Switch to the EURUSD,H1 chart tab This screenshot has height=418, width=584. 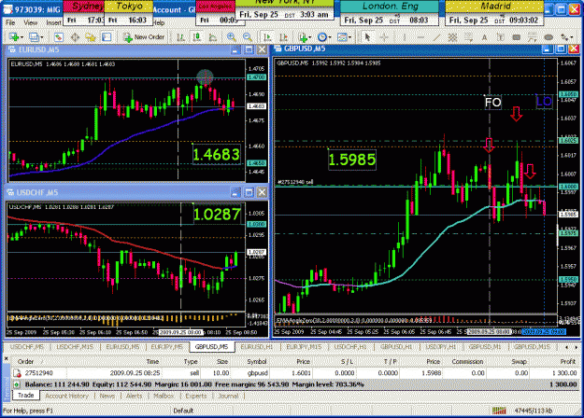pos(257,346)
